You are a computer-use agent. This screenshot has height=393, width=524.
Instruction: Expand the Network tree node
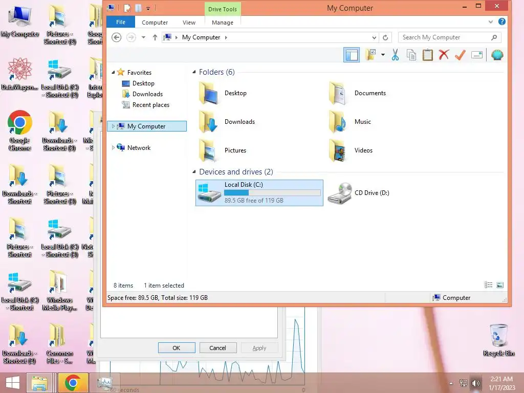[x=113, y=148]
